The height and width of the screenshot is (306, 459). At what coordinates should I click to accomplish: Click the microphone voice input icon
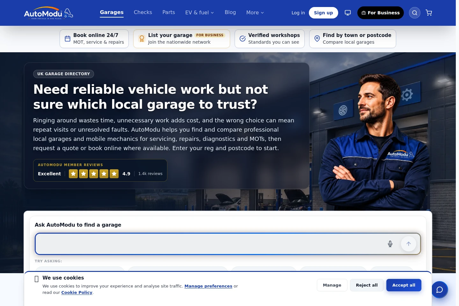click(390, 244)
